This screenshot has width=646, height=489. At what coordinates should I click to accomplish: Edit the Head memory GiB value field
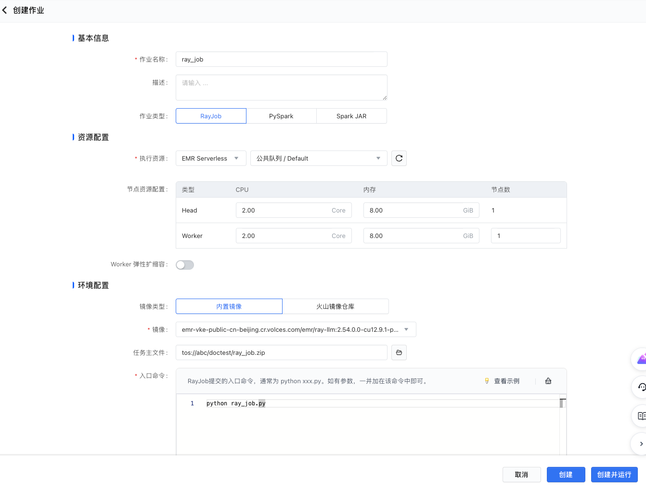click(421, 210)
